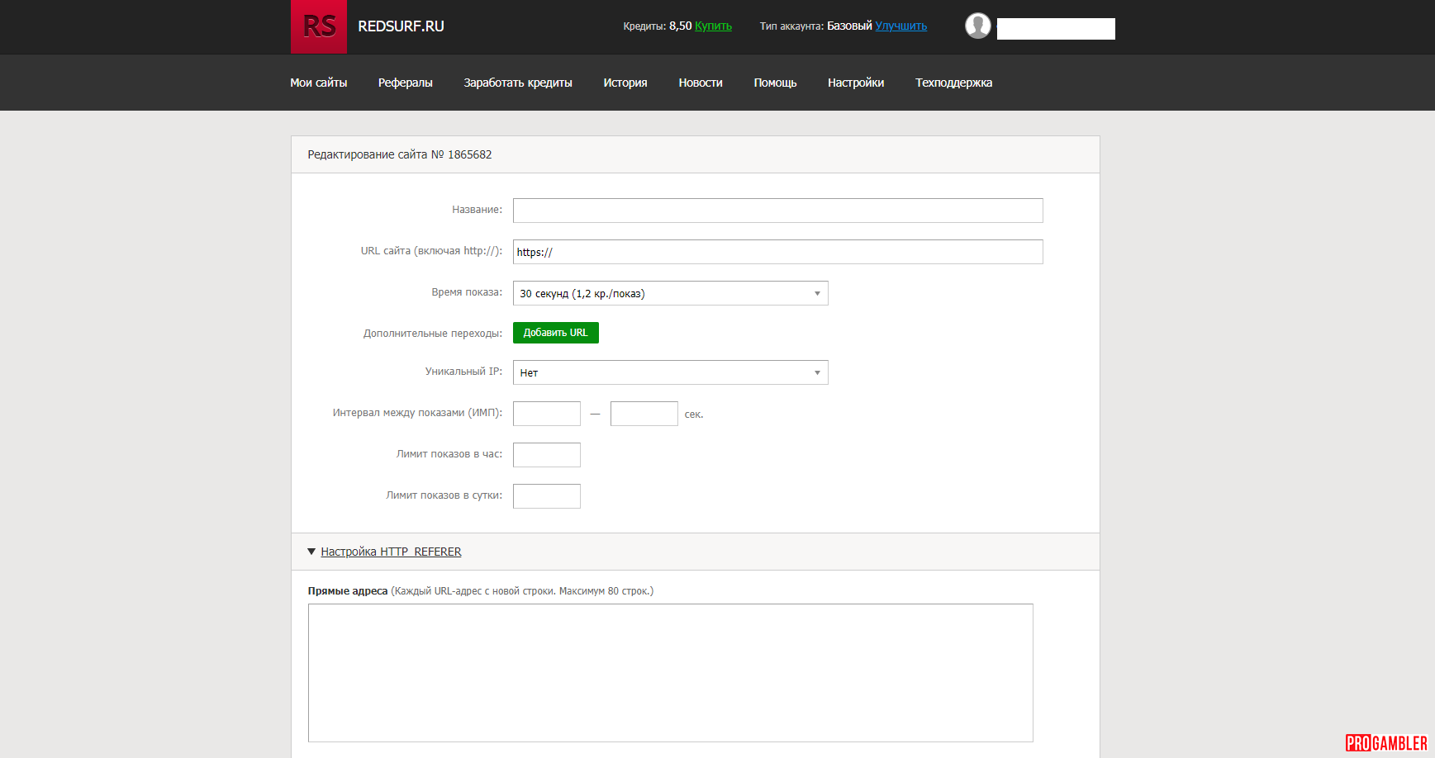Go to the Рефералы menu item
Screen dimensions: 1435x758
(405, 83)
